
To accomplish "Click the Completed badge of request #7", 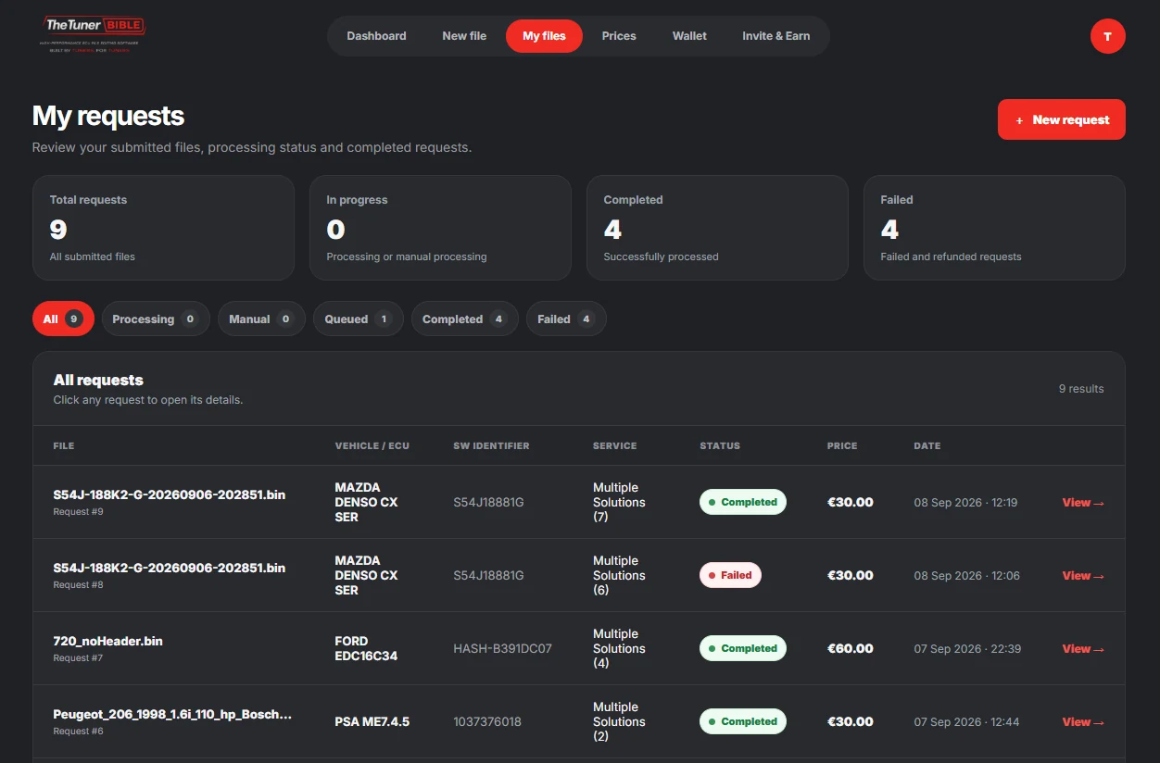I will [743, 648].
